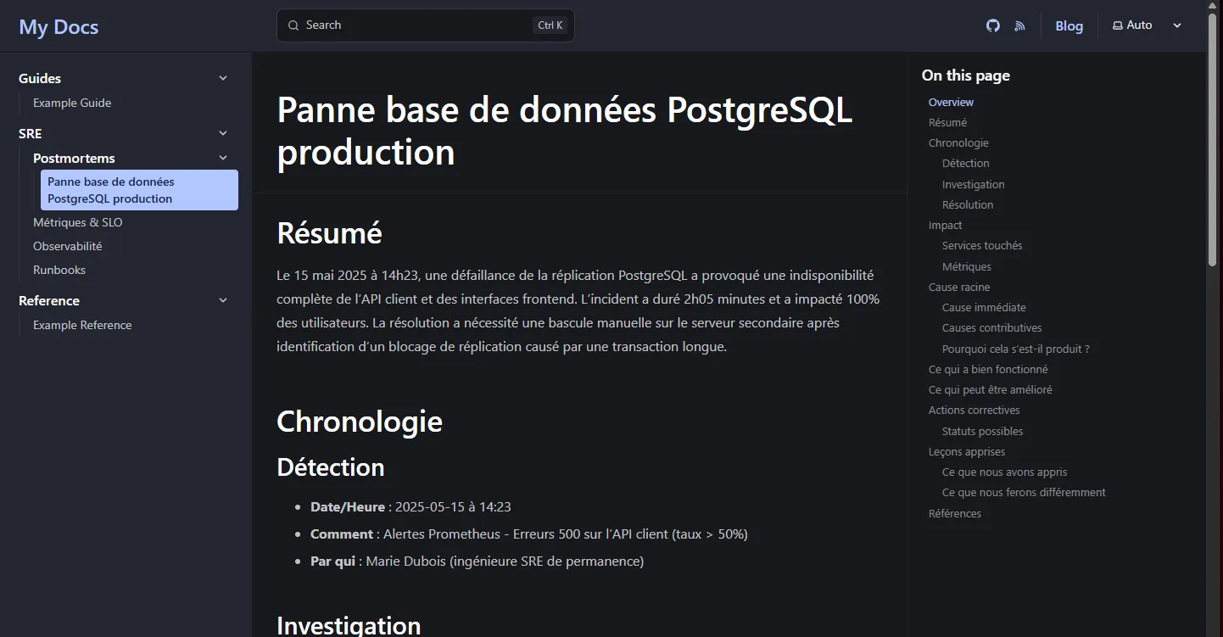Open the Runbooks sidebar entry

coord(59,270)
